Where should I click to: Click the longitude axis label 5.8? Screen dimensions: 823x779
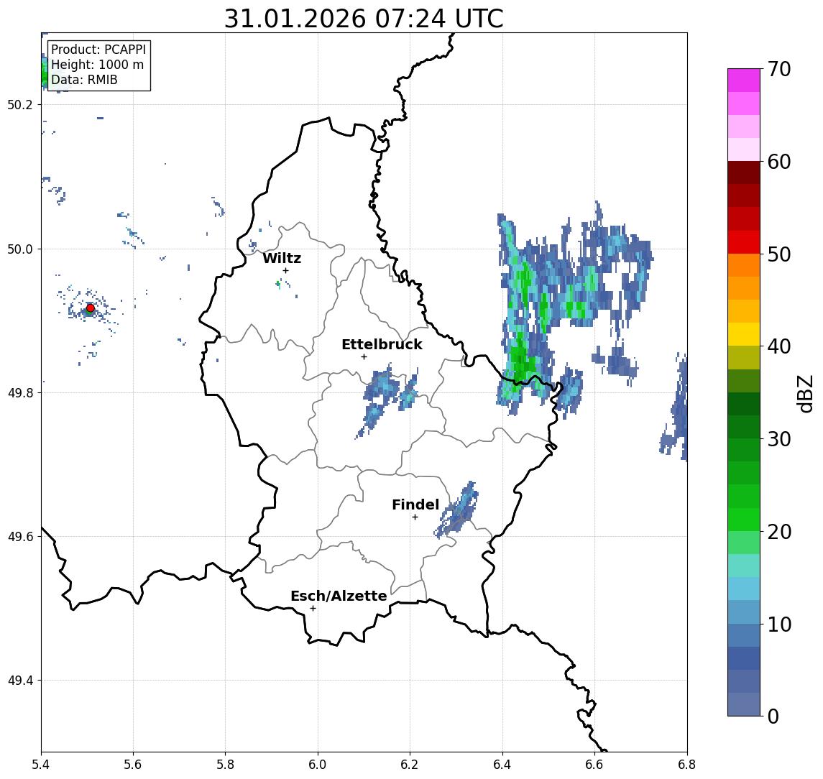pos(225,764)
